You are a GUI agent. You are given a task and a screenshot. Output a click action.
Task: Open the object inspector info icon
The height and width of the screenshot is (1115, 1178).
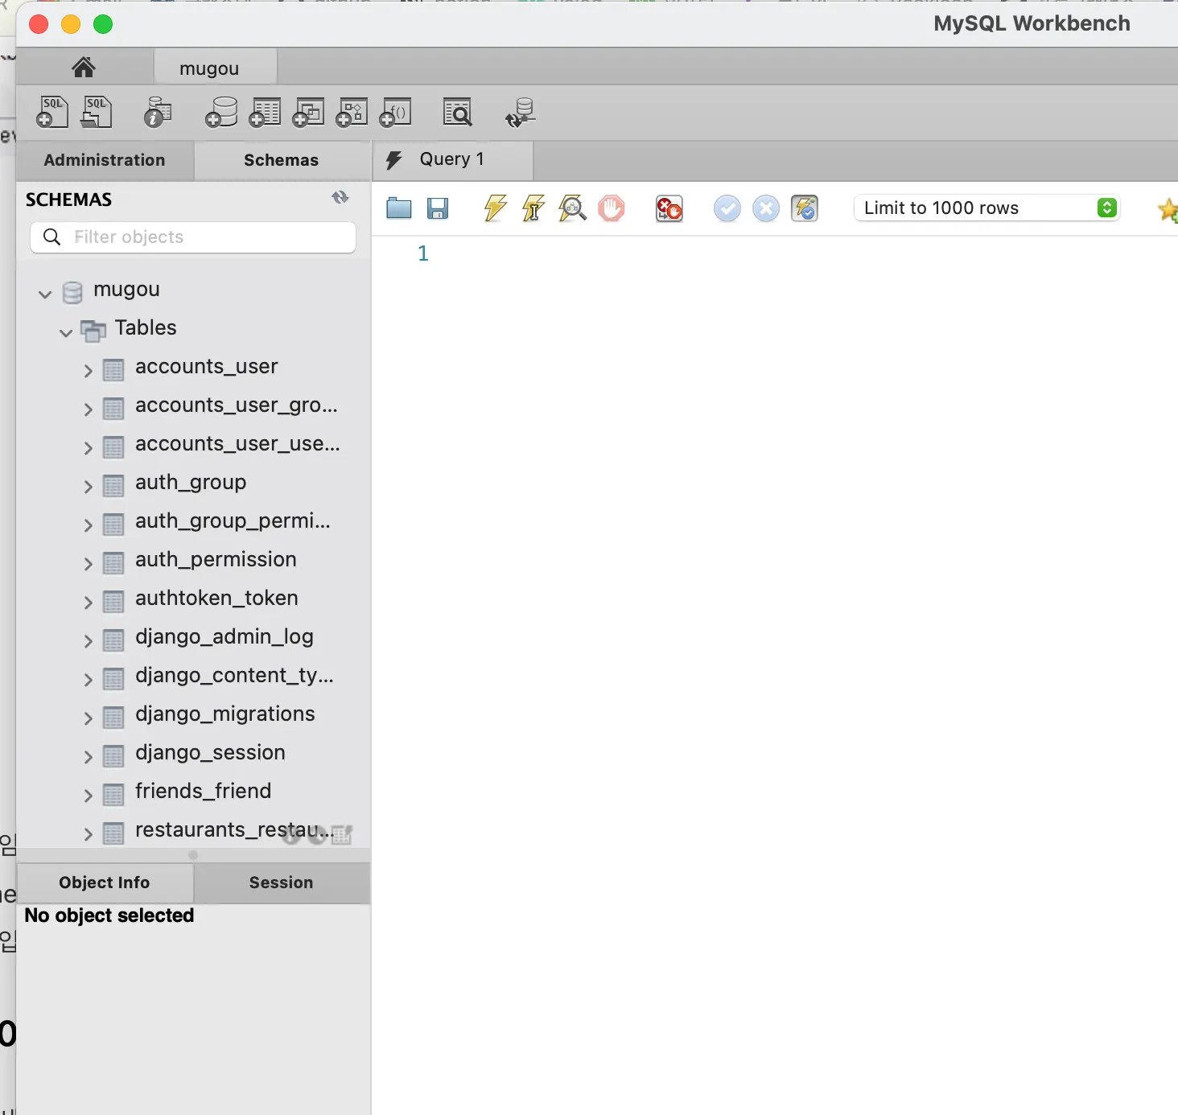coord(158,113)
